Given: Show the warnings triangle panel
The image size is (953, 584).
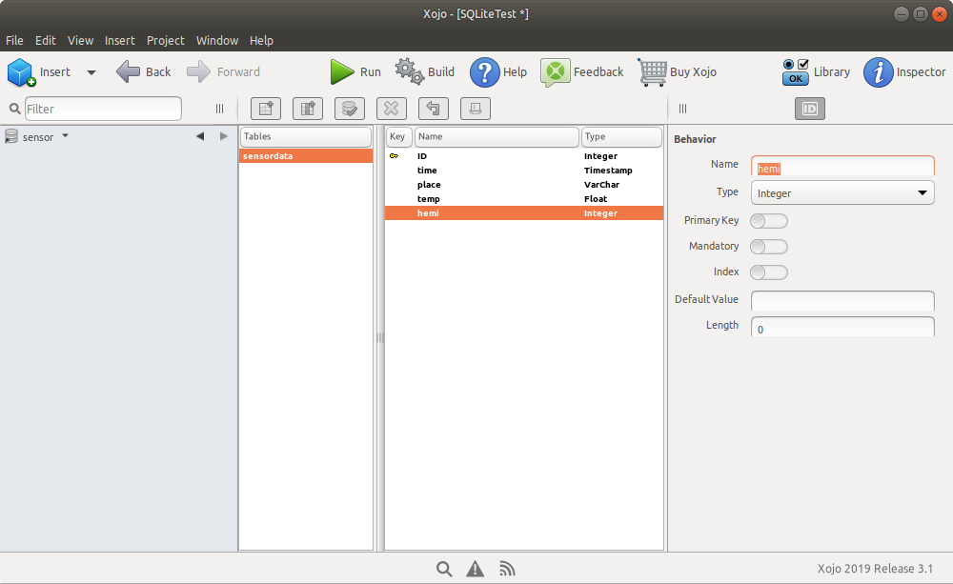Looking at the screenshot, I should 476,569.
